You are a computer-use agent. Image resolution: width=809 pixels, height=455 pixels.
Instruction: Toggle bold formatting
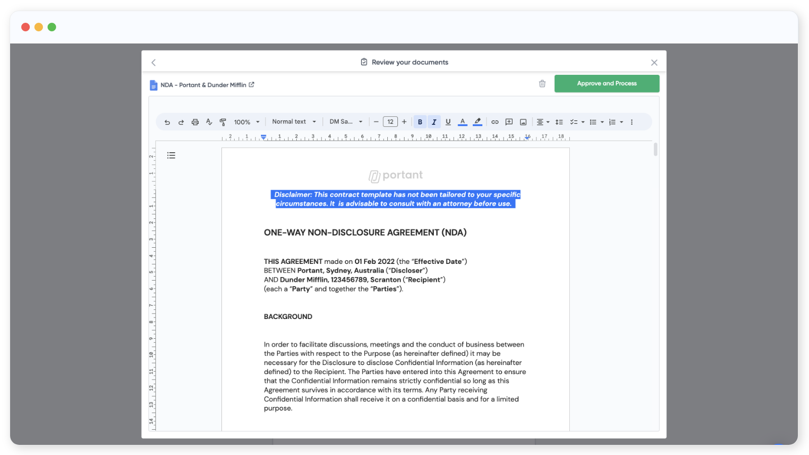click(x=420, y=122)
